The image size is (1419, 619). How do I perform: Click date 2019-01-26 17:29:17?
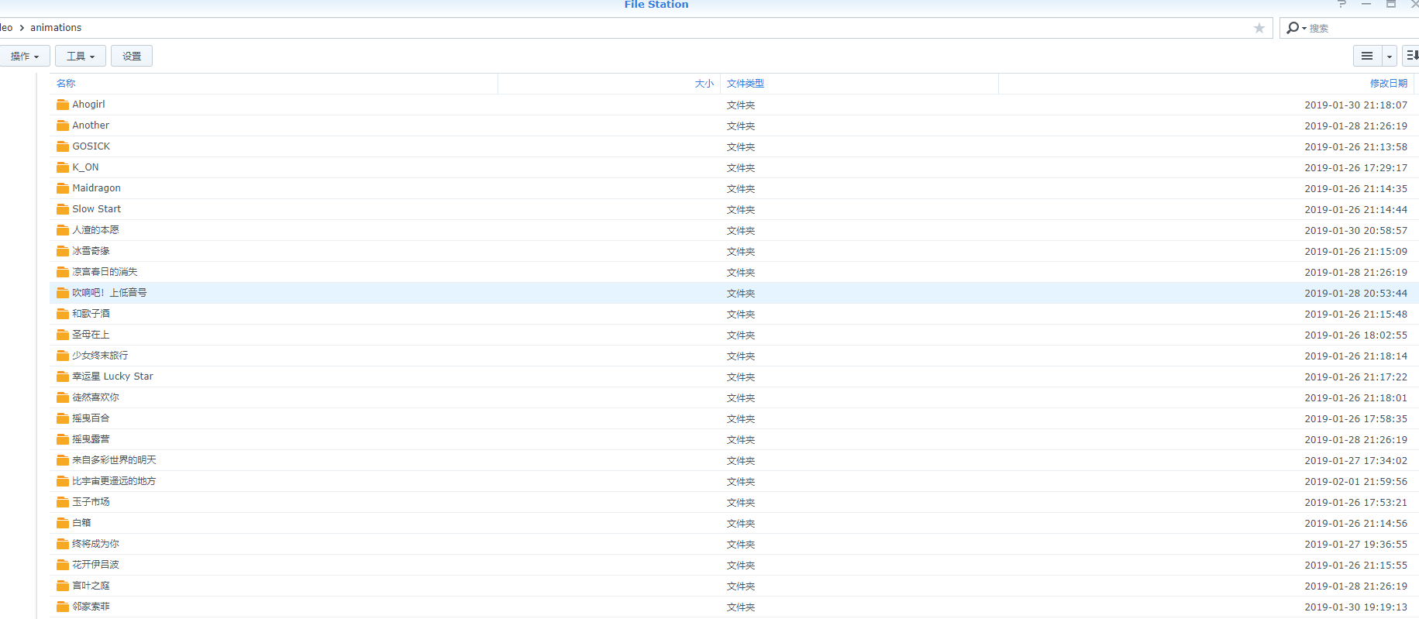(1355, 168)
